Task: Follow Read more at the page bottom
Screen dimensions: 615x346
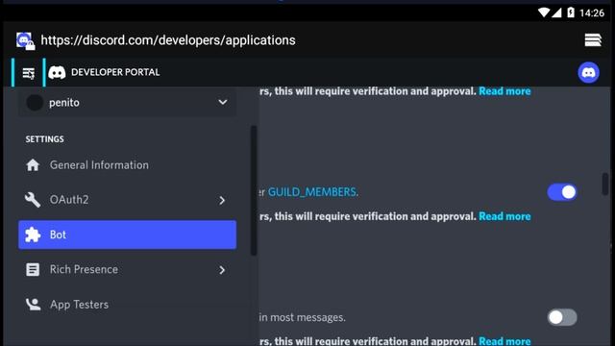Action: pos(504,341)
